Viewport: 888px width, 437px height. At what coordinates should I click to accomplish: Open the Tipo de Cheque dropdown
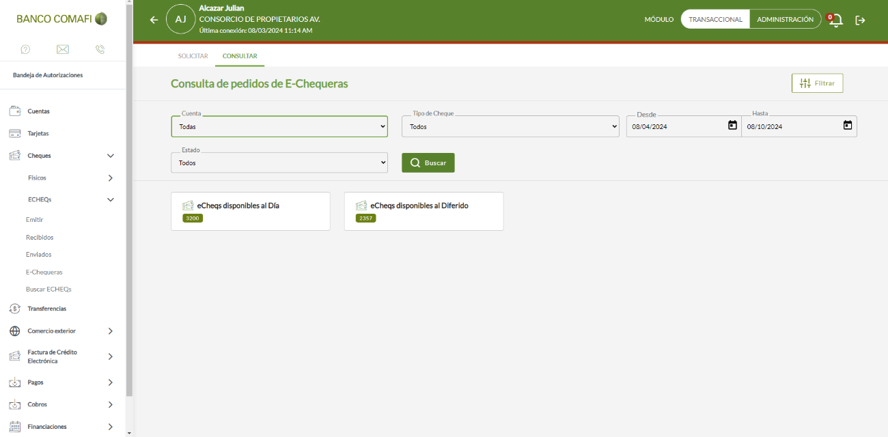click(510, 126)
